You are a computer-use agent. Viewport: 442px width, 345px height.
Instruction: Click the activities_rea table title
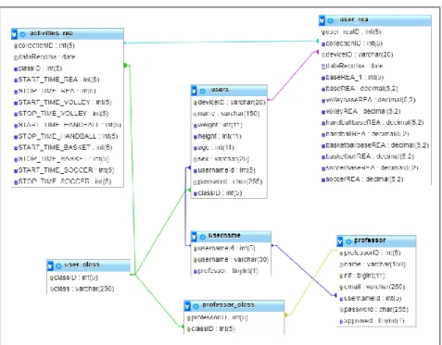[x=51, y=33]
